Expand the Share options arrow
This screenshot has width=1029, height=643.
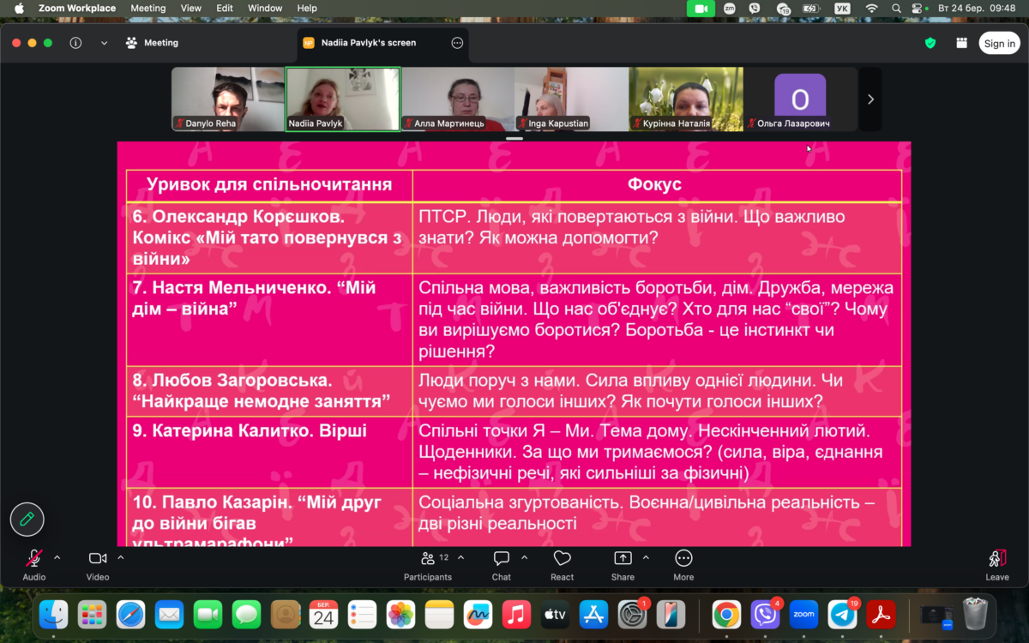[x=646, y=557]
